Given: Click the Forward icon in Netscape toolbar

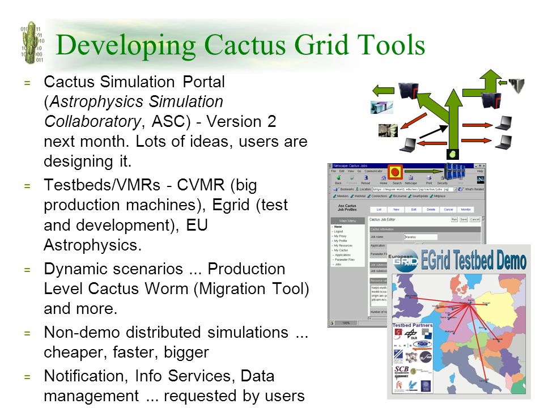Looking at the screenshot, I should point(351,180).
